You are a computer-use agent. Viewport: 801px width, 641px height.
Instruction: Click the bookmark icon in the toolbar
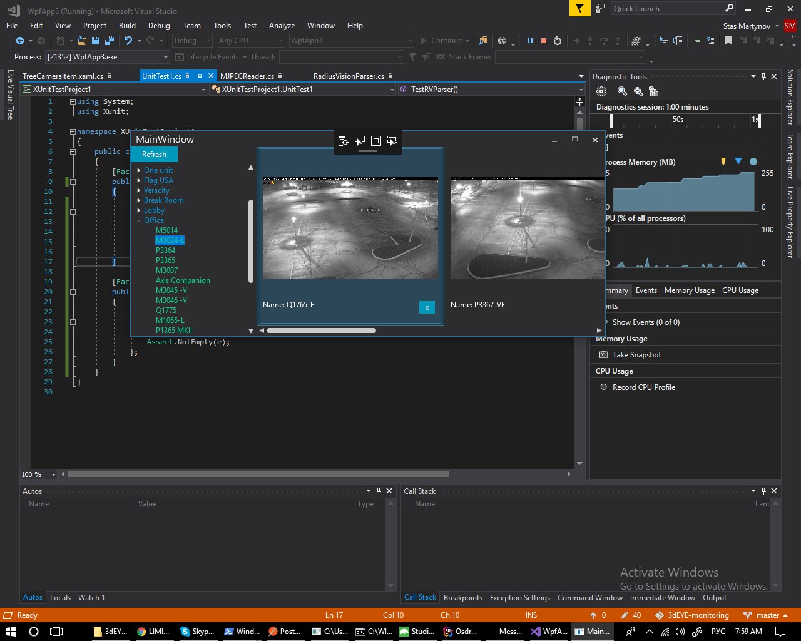click(728, 41)
